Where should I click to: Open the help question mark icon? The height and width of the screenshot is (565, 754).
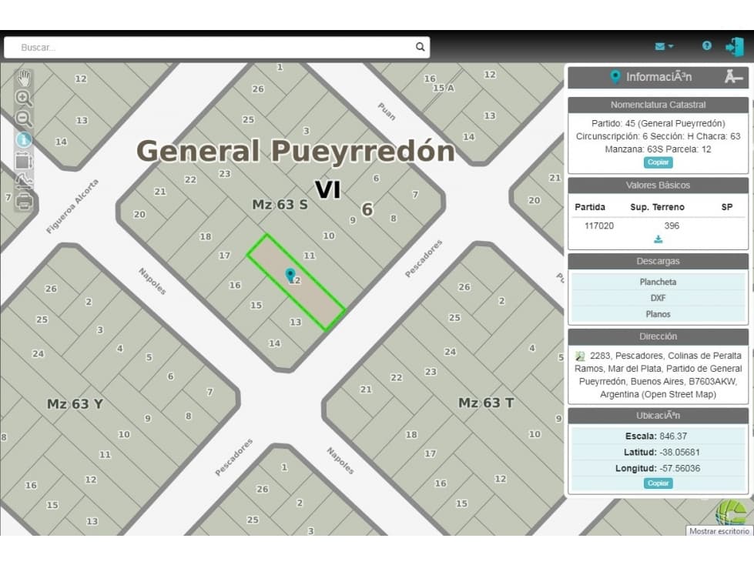tap(706, 46)
